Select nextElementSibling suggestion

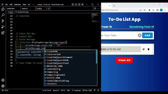[70, 81]
